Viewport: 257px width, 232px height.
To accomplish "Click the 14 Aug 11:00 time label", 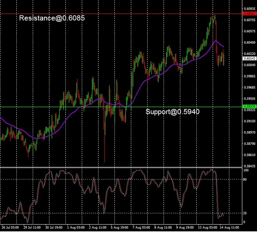I will pyautogui.click(x=229, y=228).
